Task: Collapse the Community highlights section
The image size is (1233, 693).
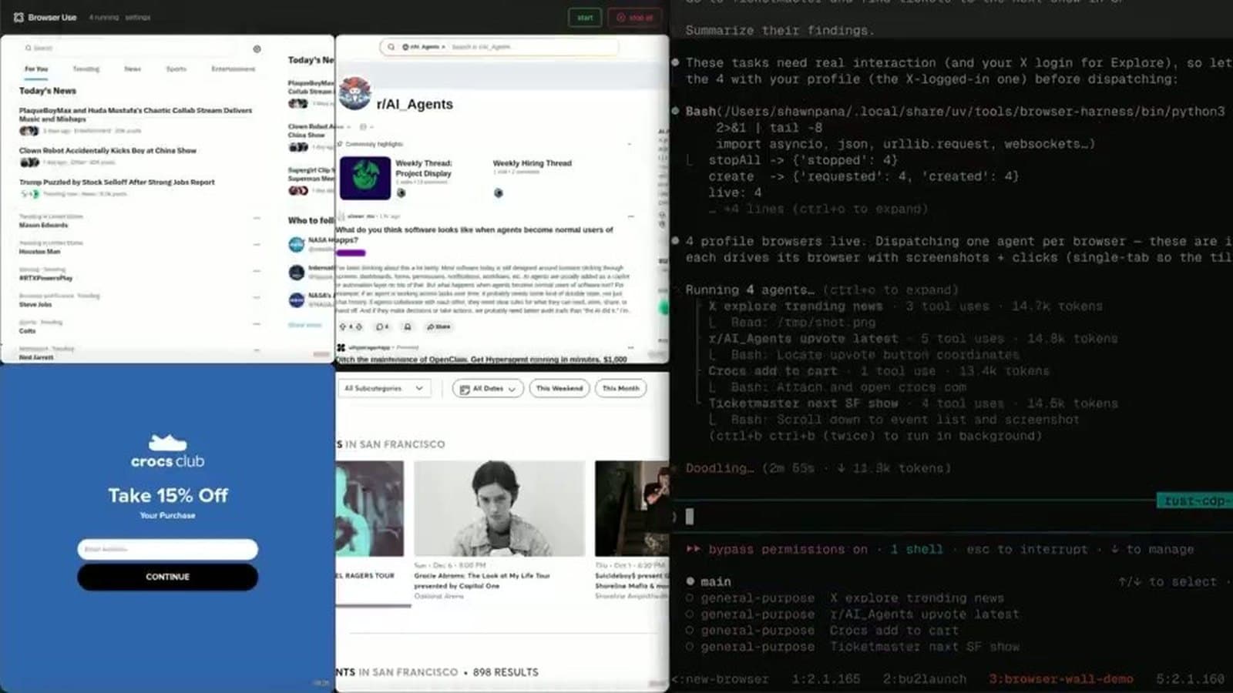Action: click(x=629, y=144)
